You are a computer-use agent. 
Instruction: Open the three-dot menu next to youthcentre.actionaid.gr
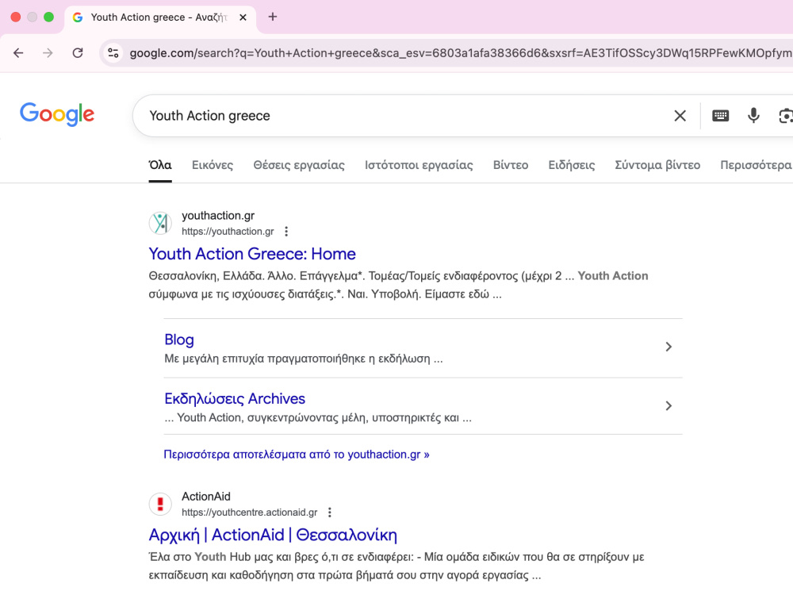coord(330,512)
